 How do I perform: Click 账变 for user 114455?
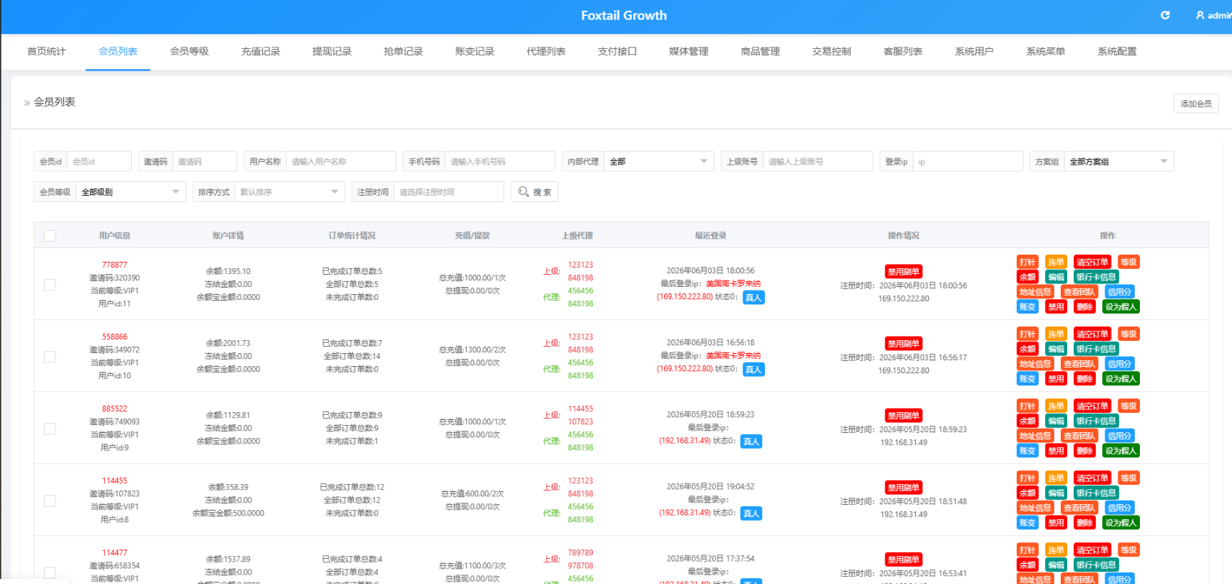1028,523
